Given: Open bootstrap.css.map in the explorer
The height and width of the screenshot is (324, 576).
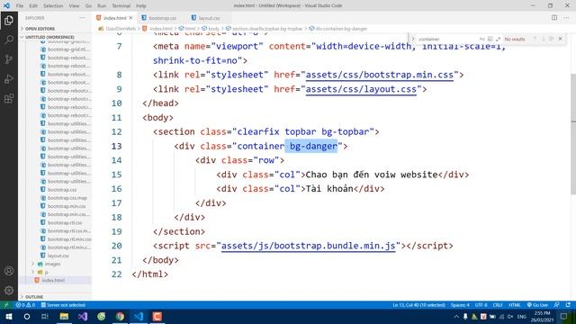Looking at the screenshot, I should pyautogui.click(x=67, y=198).
